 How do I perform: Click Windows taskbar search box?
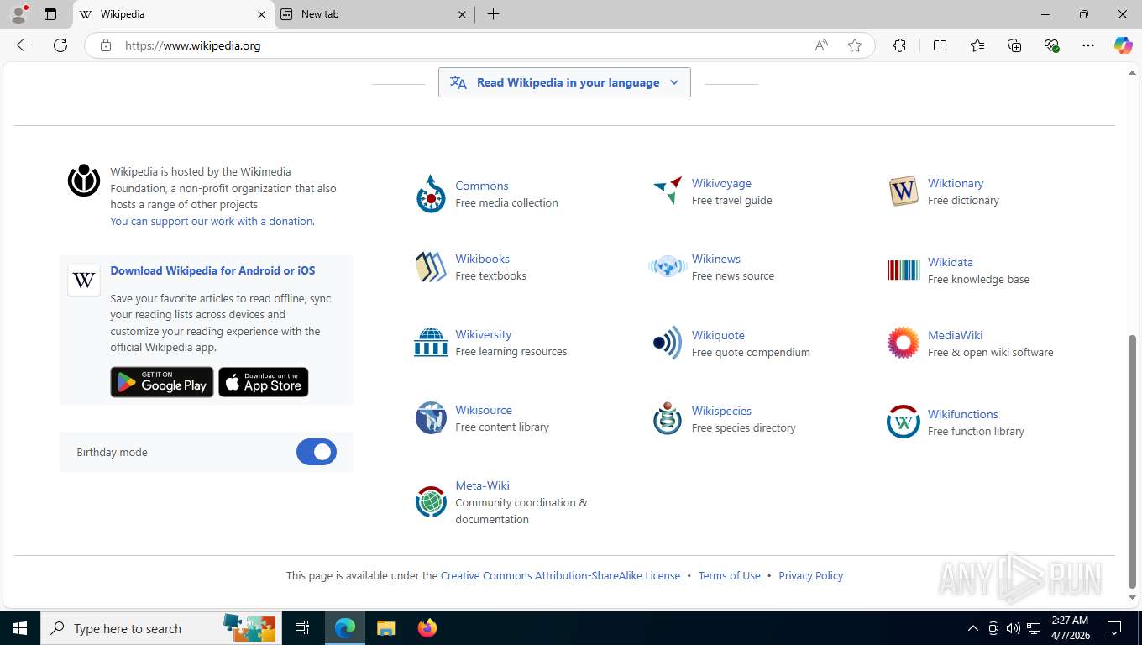[x=160, y=628]
